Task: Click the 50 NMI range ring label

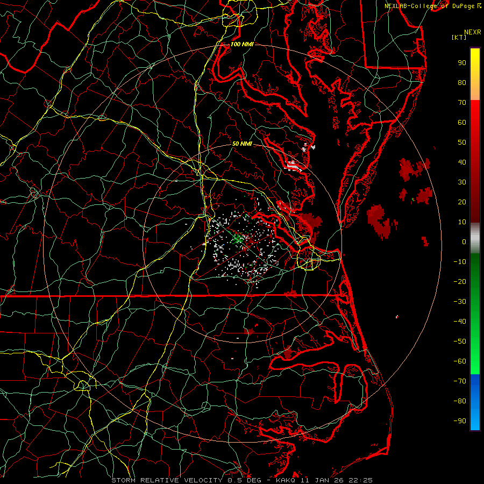Action: [242, 144]
